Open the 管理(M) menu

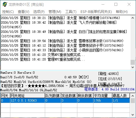(x=55, y=12)
